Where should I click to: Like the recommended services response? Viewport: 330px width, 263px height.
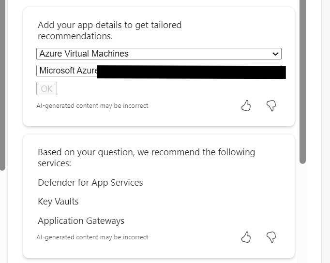pos(246,237)
